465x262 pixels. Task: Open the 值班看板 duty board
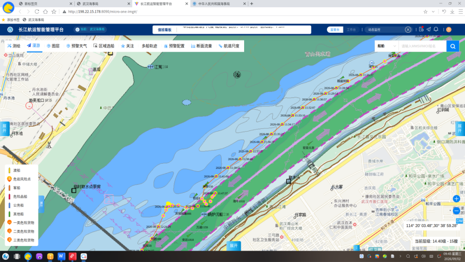[164, 30]
